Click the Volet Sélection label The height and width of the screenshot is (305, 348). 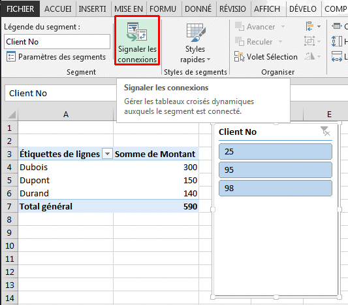point(272,57)
